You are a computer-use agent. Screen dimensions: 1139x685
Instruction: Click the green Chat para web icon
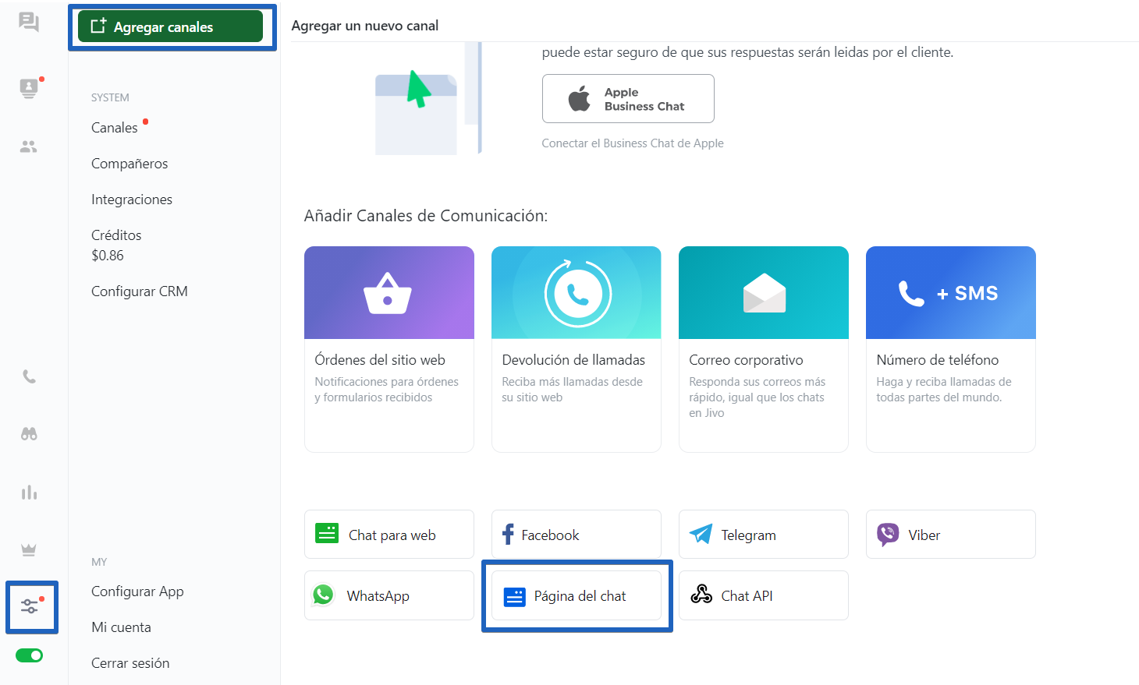(327, 534)
